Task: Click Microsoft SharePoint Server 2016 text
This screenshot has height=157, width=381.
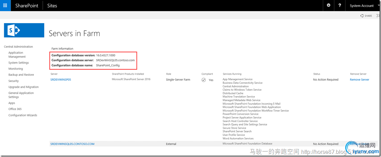Action: click(x=131, y=79)
